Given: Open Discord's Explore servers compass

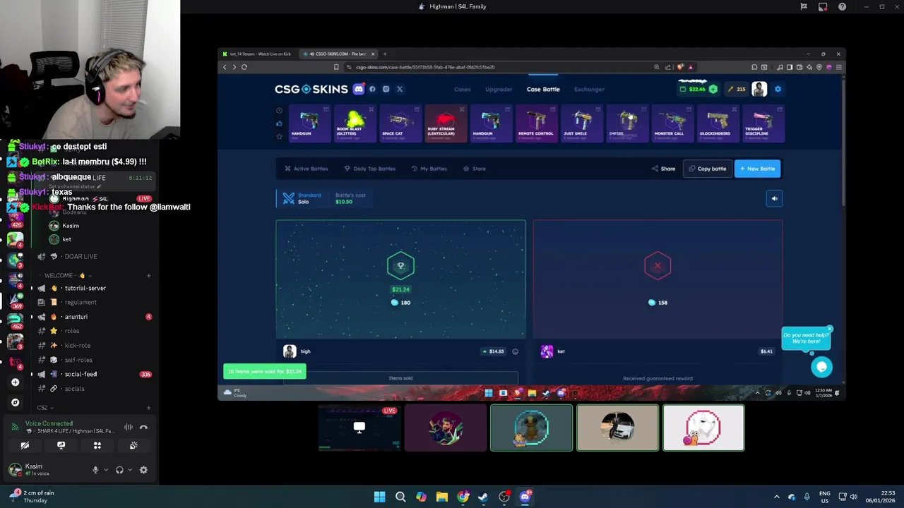Looking at the screenshot, I should (15, 402).
